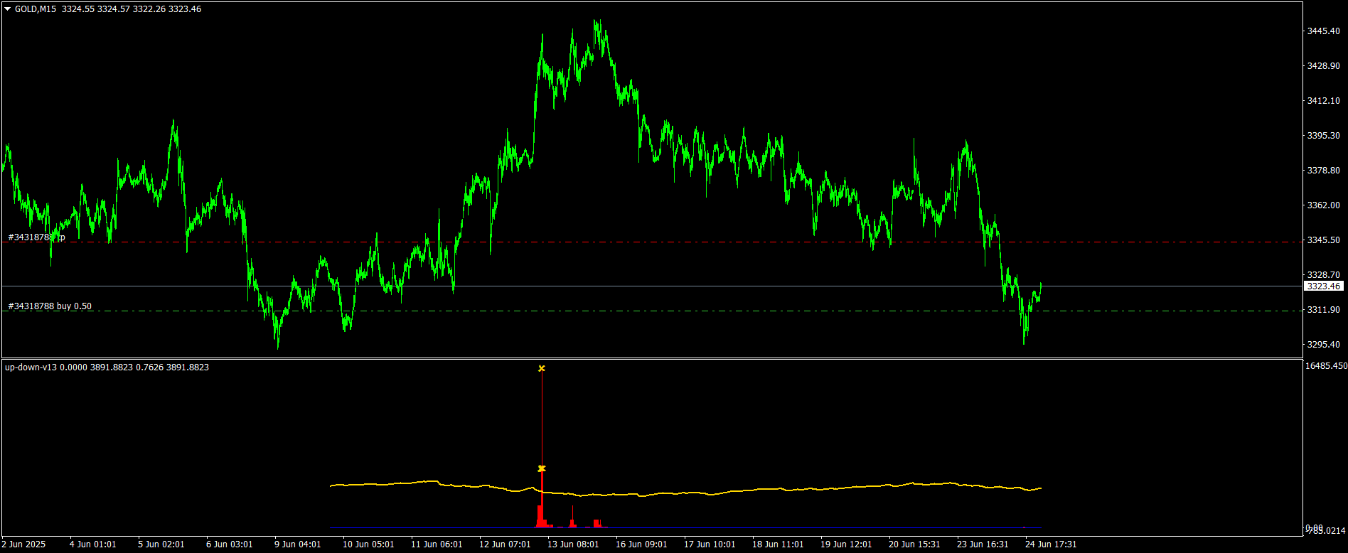1348x553 pixels.
Task: Click price scale value 3362.00
Action: pyautogui.click(x=1324, y=205)
